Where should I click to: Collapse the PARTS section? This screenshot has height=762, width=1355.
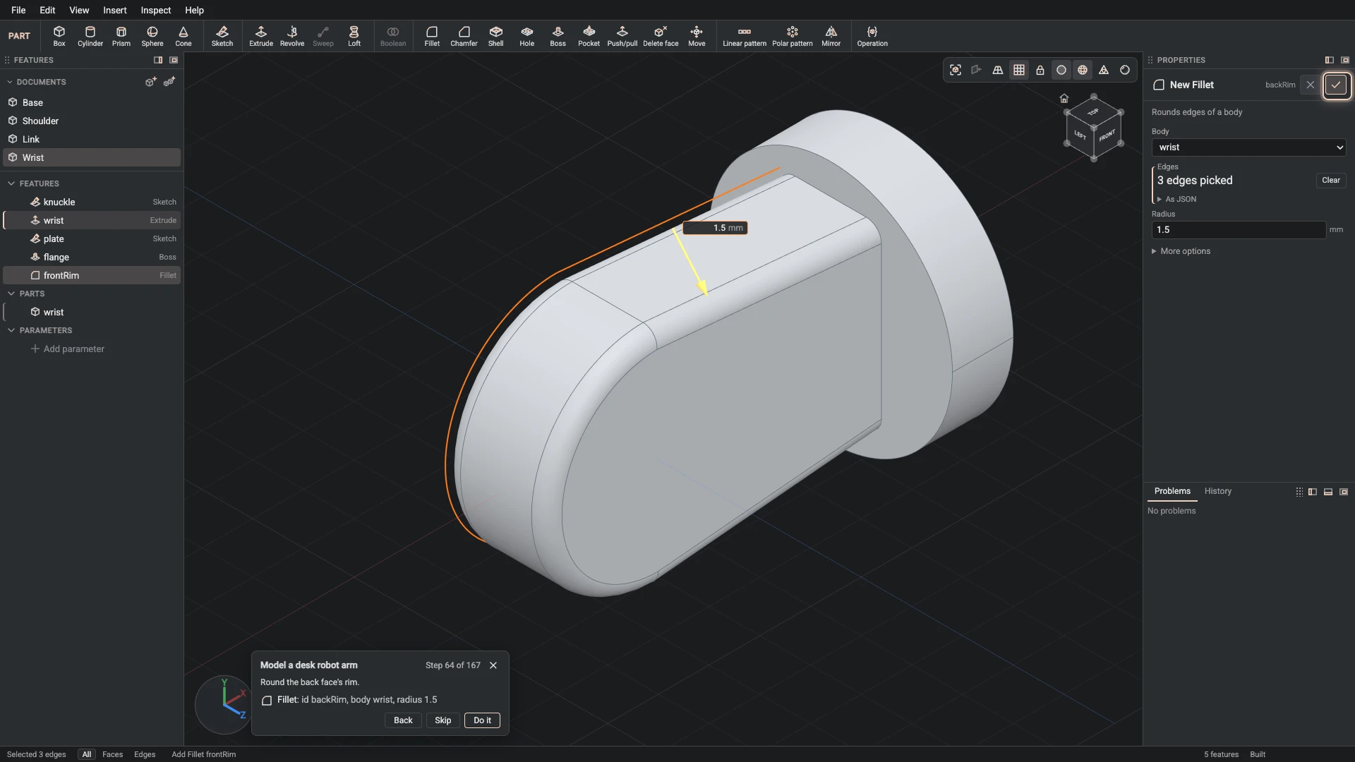[11, 294]
